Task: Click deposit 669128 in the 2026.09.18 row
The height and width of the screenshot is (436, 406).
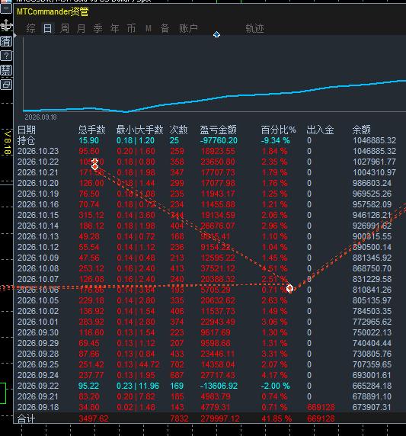Action: pyautogui.click(x=321, y=407)
